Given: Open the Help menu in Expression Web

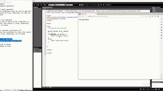Looking at the screenshot, I should (66, 3).
